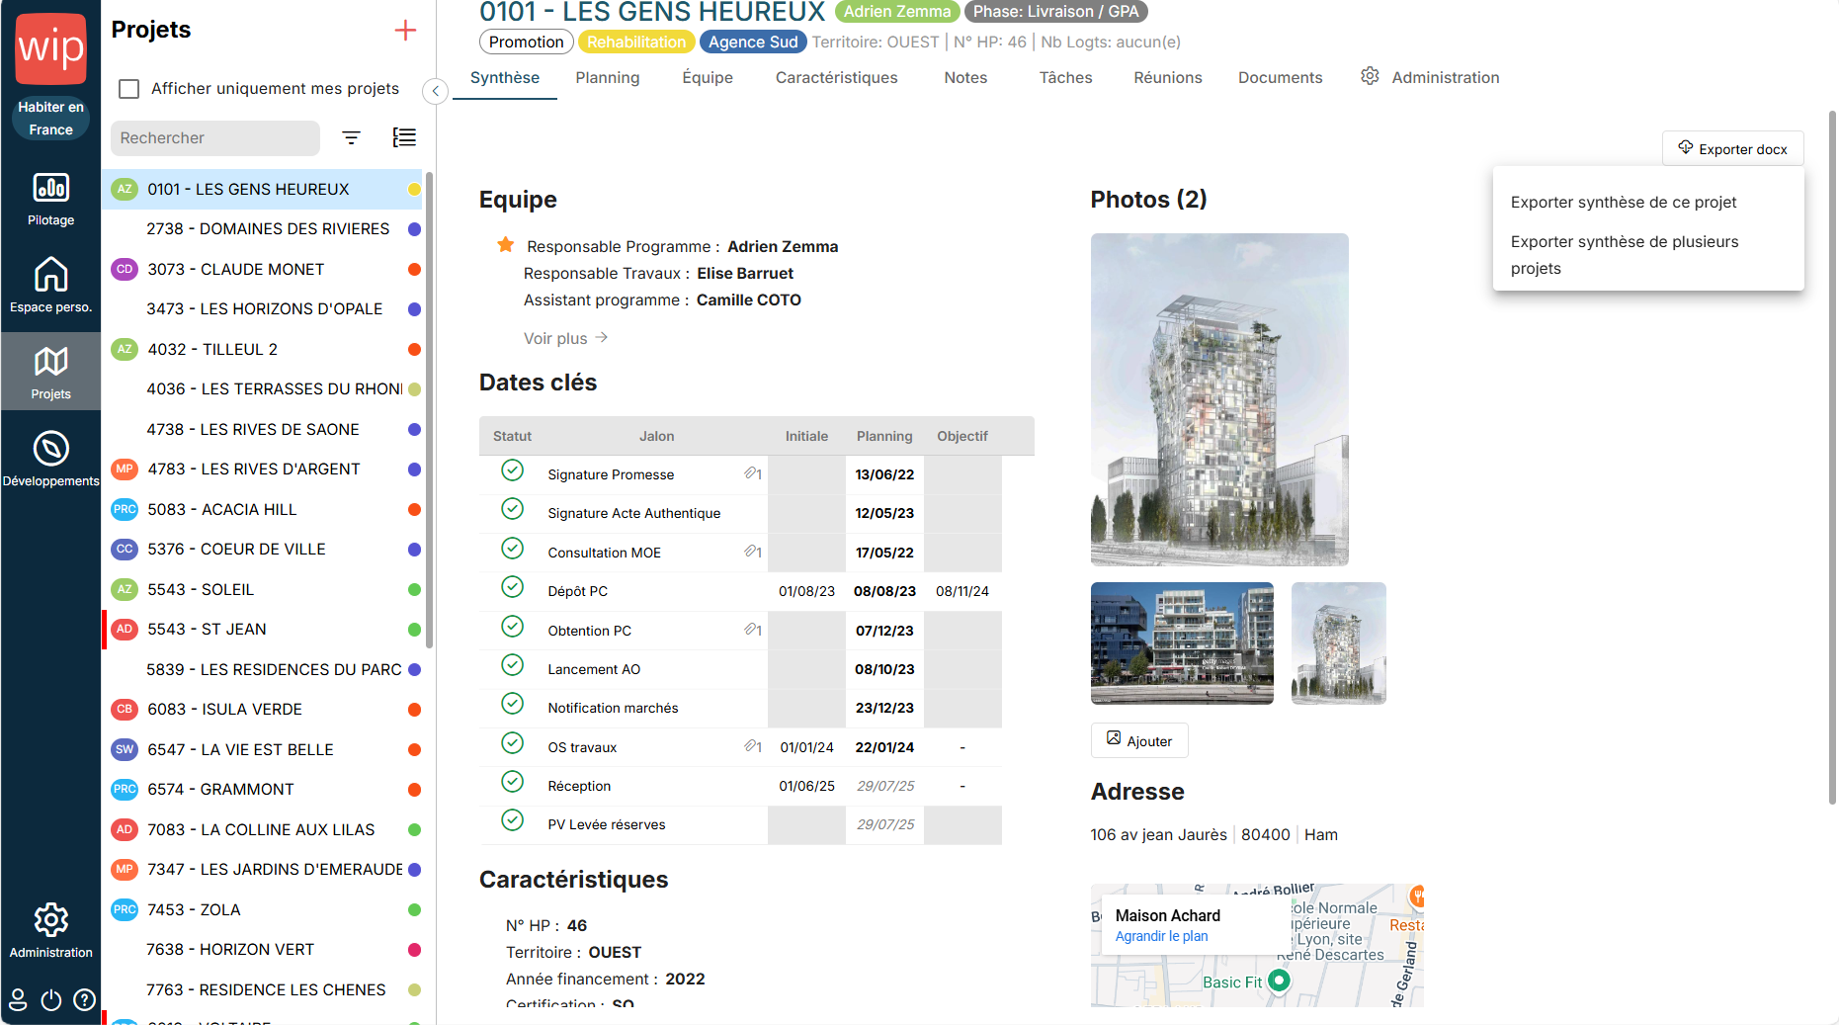This screenshot has height=1025, width=1839.
Task: Click the Phase: Livraison / GPA badge
Action: pyautogui.click(x=1056, y=12)
